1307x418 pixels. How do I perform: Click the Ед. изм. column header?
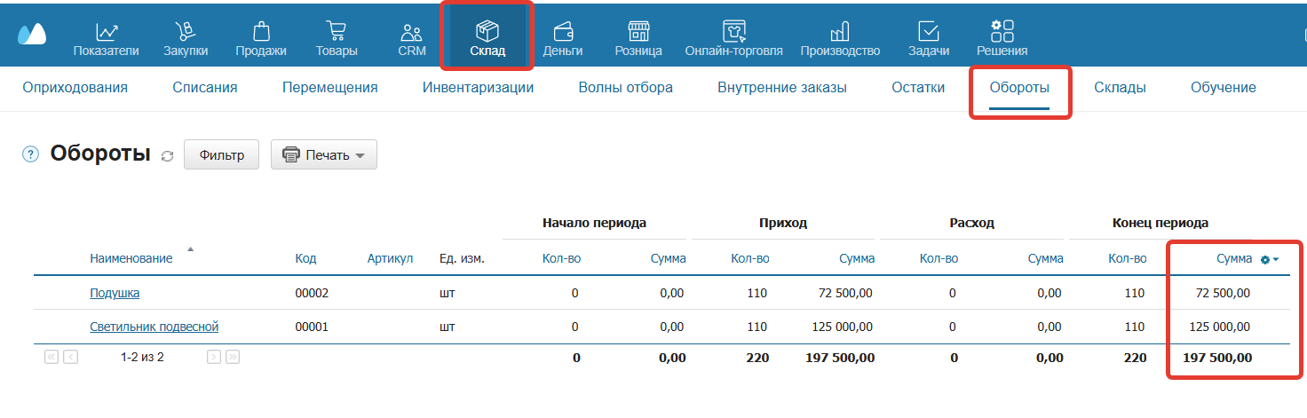pos(463,258)
